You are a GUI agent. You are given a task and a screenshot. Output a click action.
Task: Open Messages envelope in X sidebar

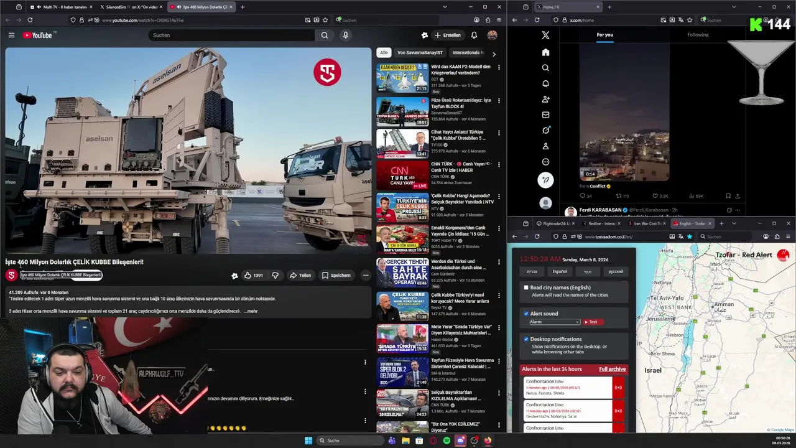tap(545, 114)
